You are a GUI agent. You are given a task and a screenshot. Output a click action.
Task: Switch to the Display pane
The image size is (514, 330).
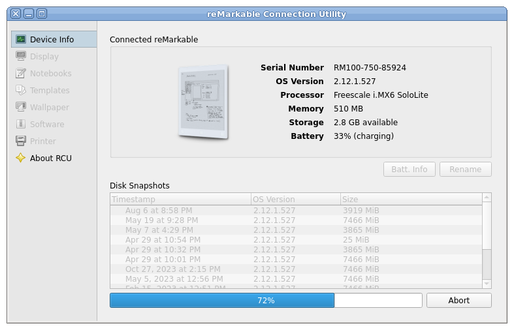pyautogui.click(x=54, y=56)
